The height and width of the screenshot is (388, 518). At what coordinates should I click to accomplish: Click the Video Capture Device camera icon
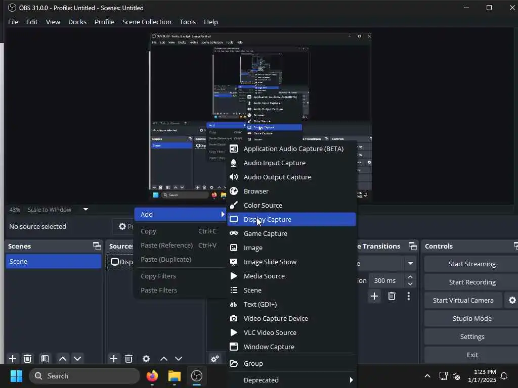(234, 319)
